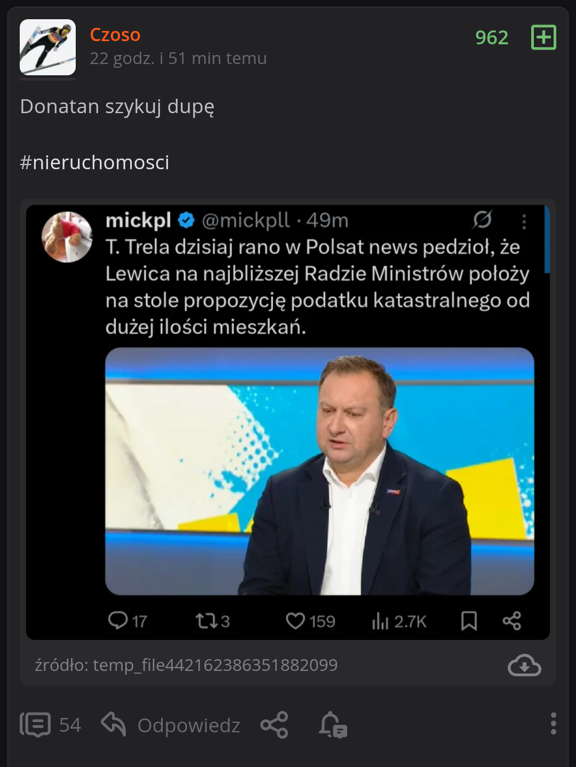The width and height of the screenshot is (576, 767).
Task: Click the 962 vote count
Action: pyautogui.click(x=492, y=37)
